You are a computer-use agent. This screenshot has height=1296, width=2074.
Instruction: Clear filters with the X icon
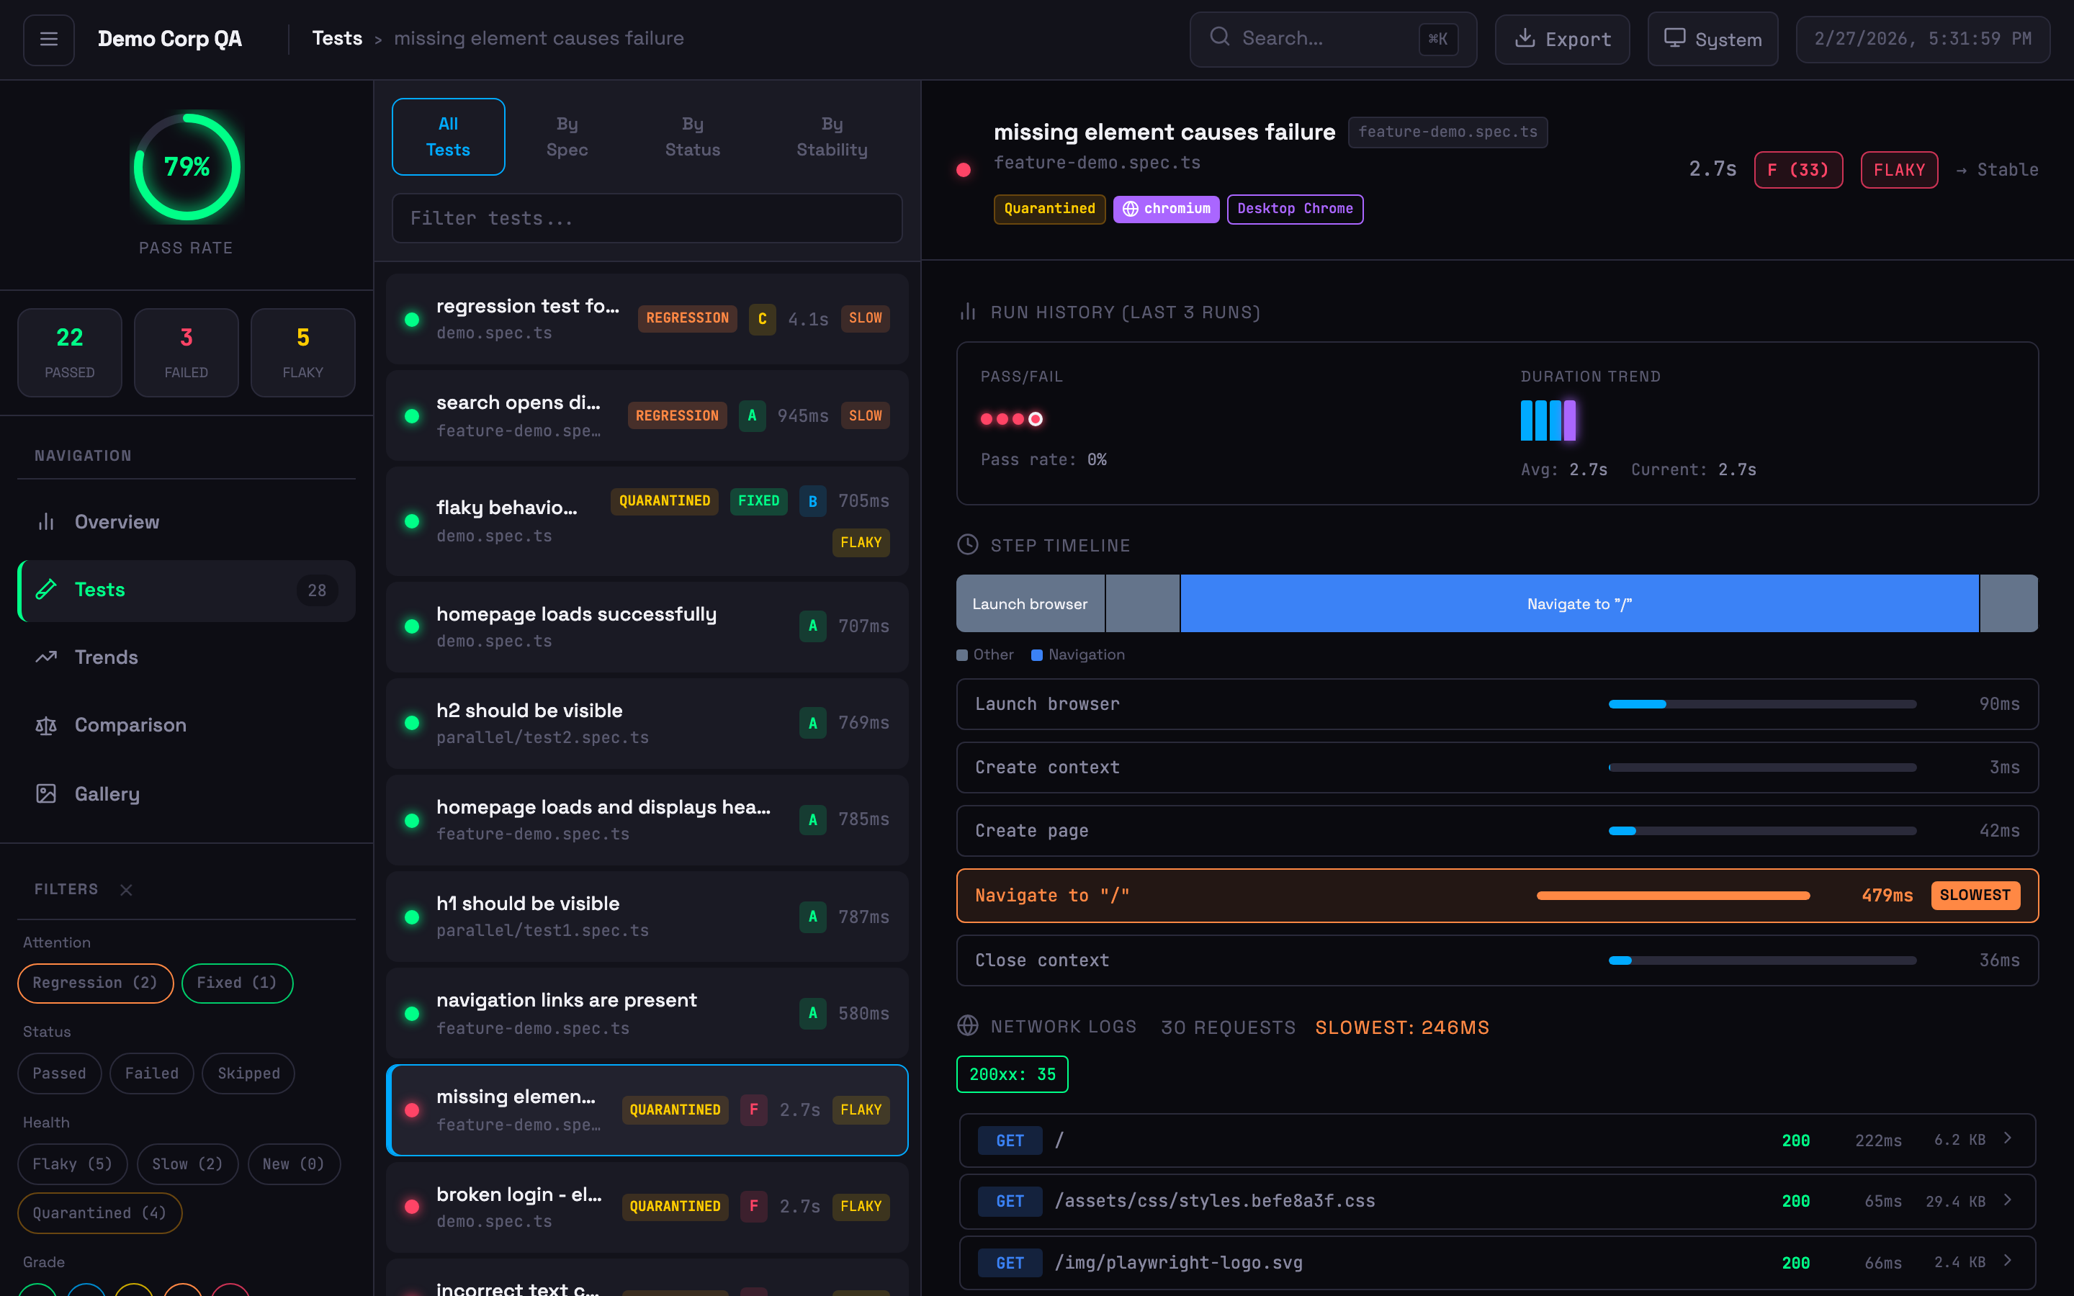pyautogui.click(x=126, y=890)
